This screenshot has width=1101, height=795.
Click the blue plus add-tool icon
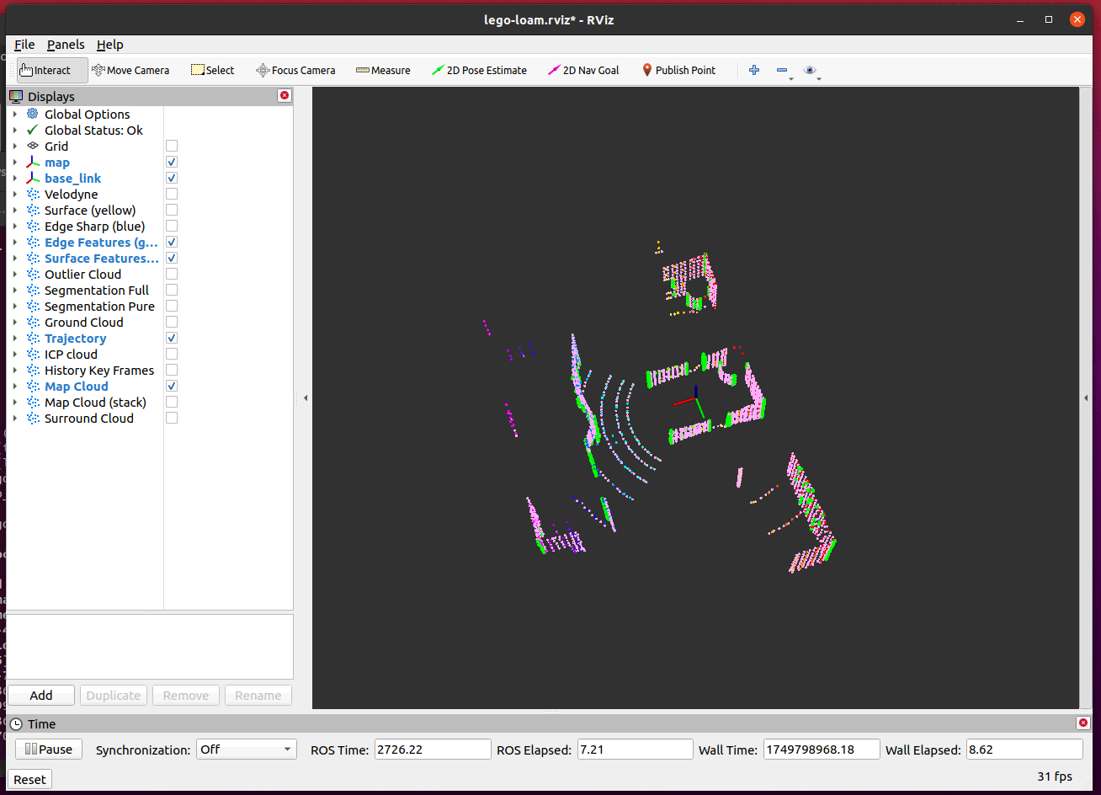[x=754, y=70]
